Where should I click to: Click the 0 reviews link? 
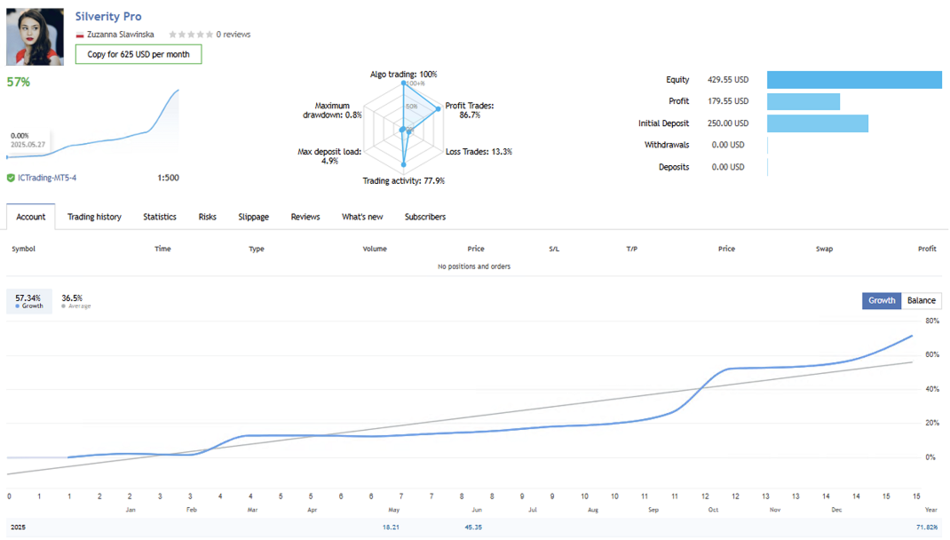(234, 35)
